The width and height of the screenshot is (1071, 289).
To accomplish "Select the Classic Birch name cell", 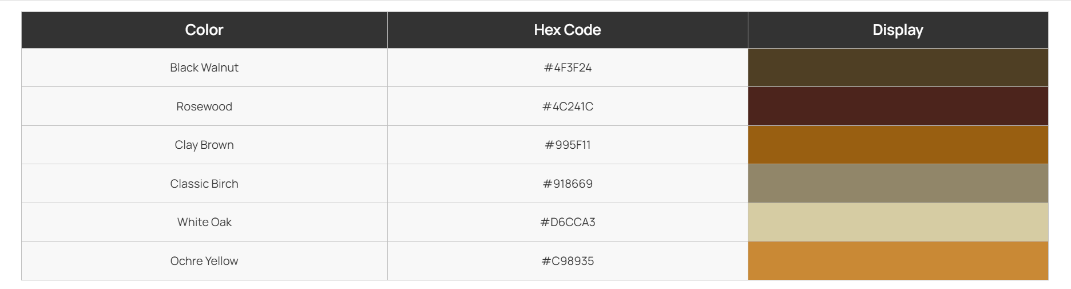I will [204, 184].
